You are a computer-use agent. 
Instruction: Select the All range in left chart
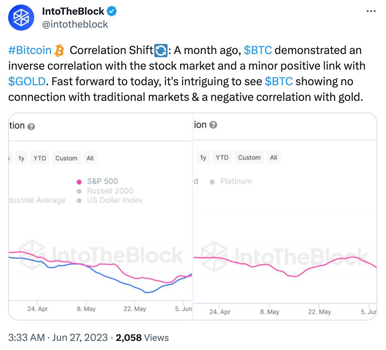[x=90, y=158]
